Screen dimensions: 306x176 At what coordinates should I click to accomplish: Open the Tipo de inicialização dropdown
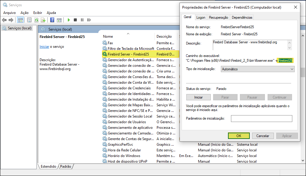(257, 69)
